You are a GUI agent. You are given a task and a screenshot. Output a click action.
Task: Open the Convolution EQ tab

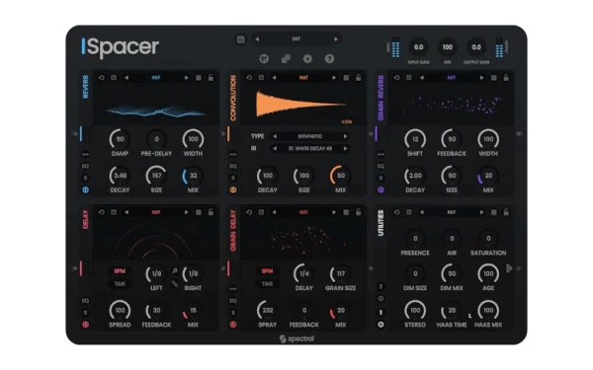(x=233, y=166)
